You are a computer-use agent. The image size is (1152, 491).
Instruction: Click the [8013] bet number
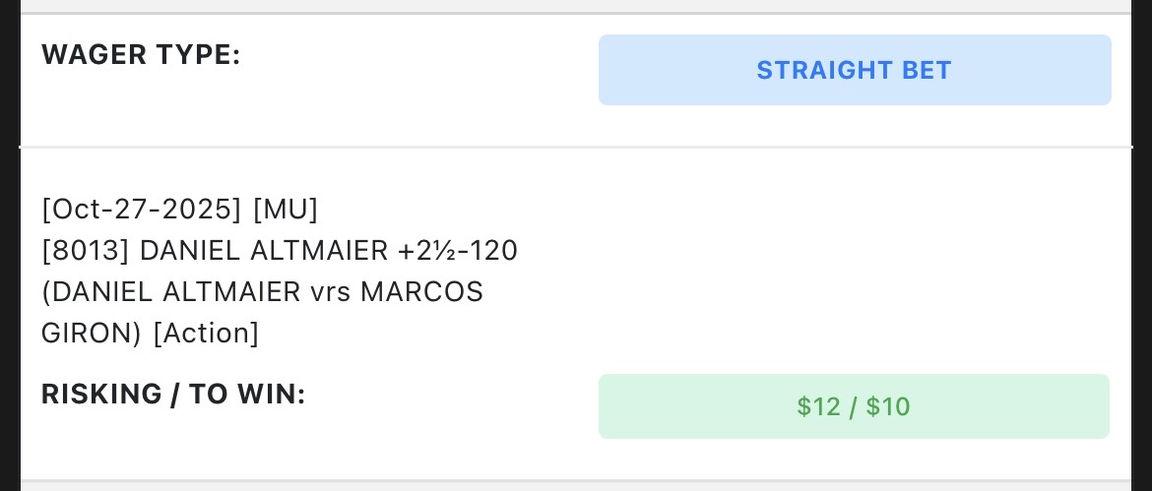pos(86,251)
